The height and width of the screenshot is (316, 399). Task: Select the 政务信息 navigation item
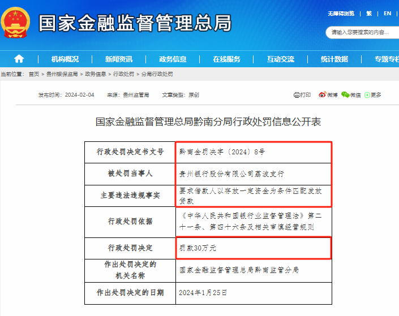tap(173, 59)
